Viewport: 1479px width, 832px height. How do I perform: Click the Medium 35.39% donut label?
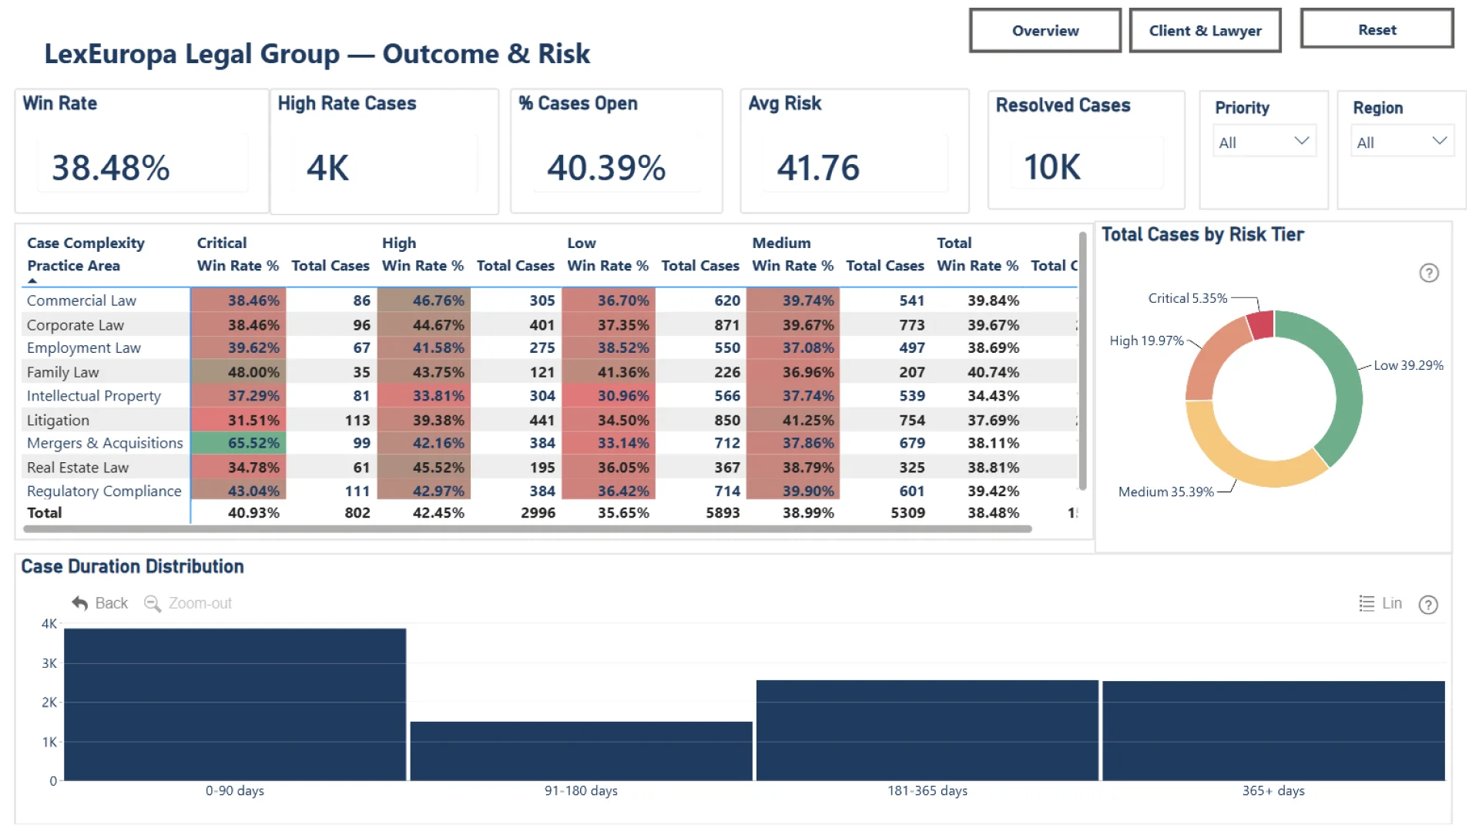tap(1166, 491)
